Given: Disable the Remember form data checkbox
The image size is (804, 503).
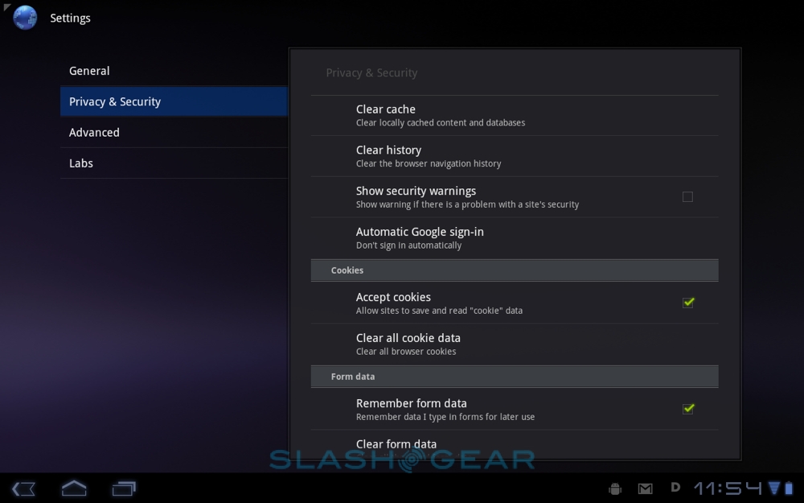Looking at the screenshot, I should point(688,409).
